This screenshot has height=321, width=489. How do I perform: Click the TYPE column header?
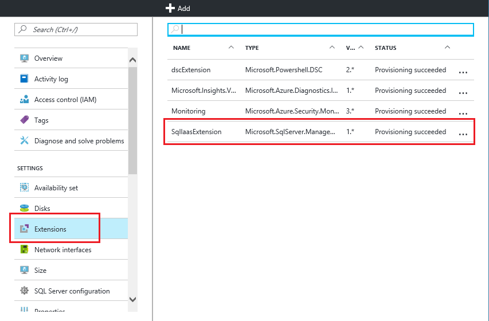[x=252, y=48]
